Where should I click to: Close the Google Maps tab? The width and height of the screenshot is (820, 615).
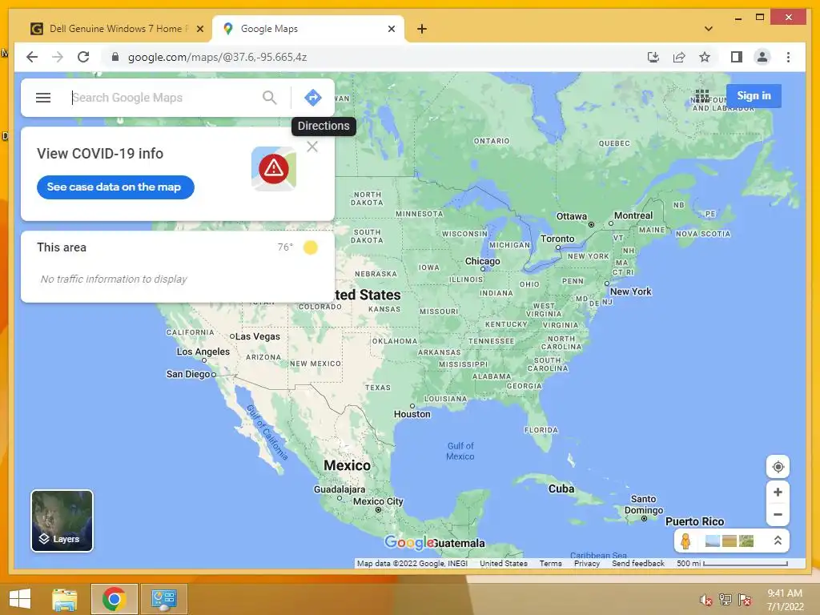click(392, 29)
